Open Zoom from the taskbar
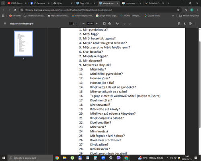 point(103,158)
